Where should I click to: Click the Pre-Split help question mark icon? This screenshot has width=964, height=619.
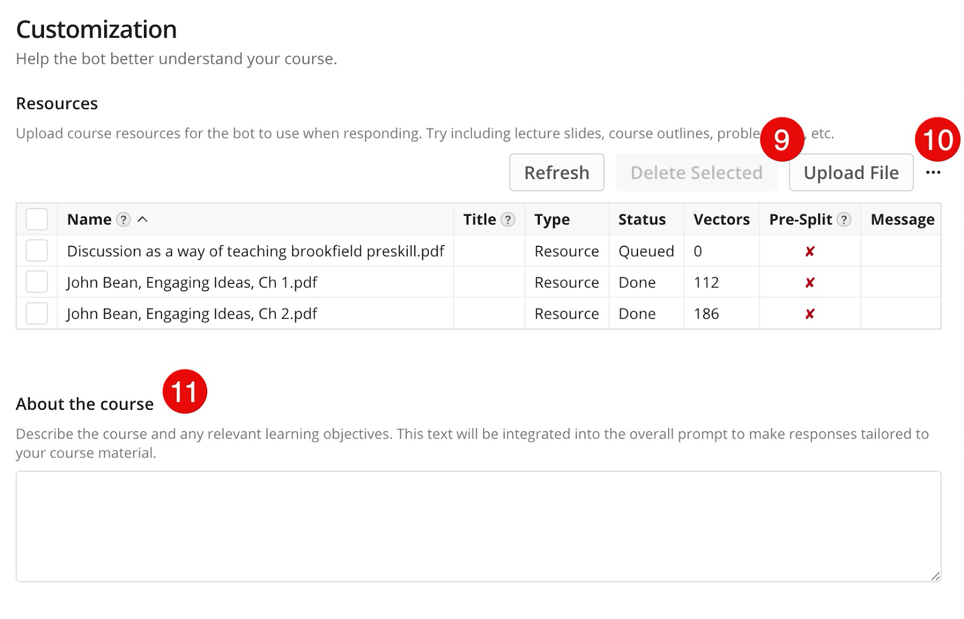[844, 219]
